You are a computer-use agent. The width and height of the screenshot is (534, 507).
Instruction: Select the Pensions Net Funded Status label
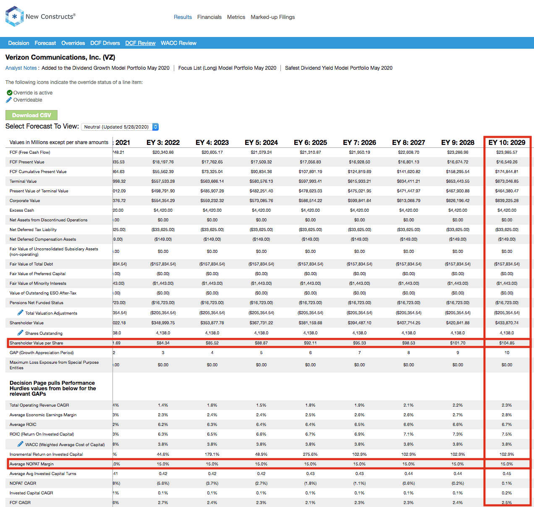37,303
